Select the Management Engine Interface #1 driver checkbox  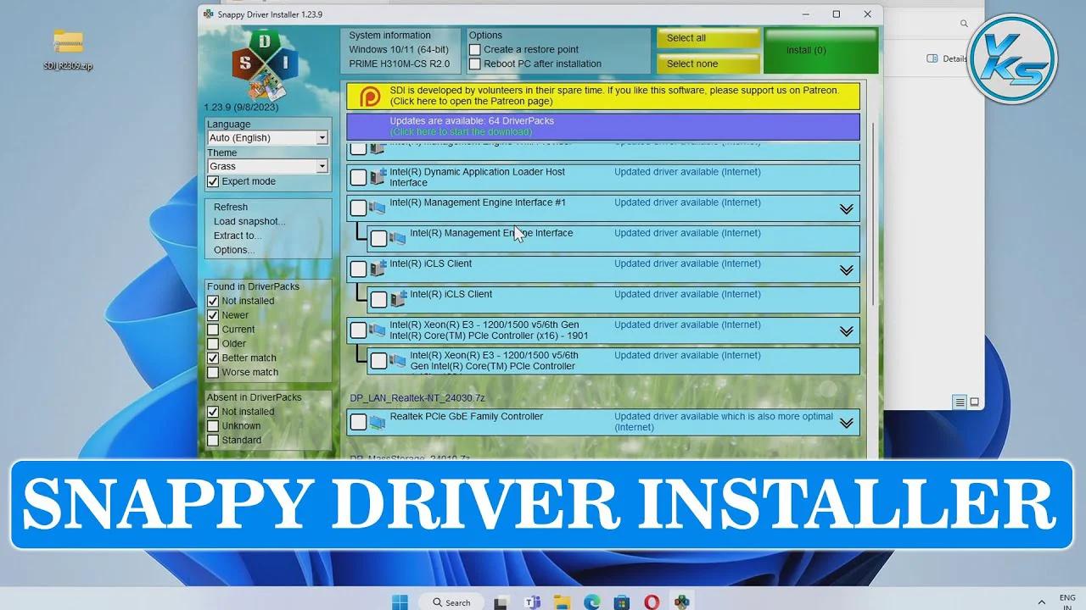tap(358, 208)
